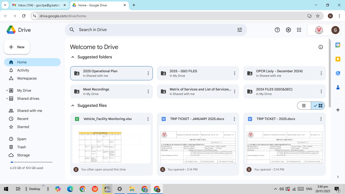
Task: Close the Home - Google Drive tab
Action: [125, 5]
